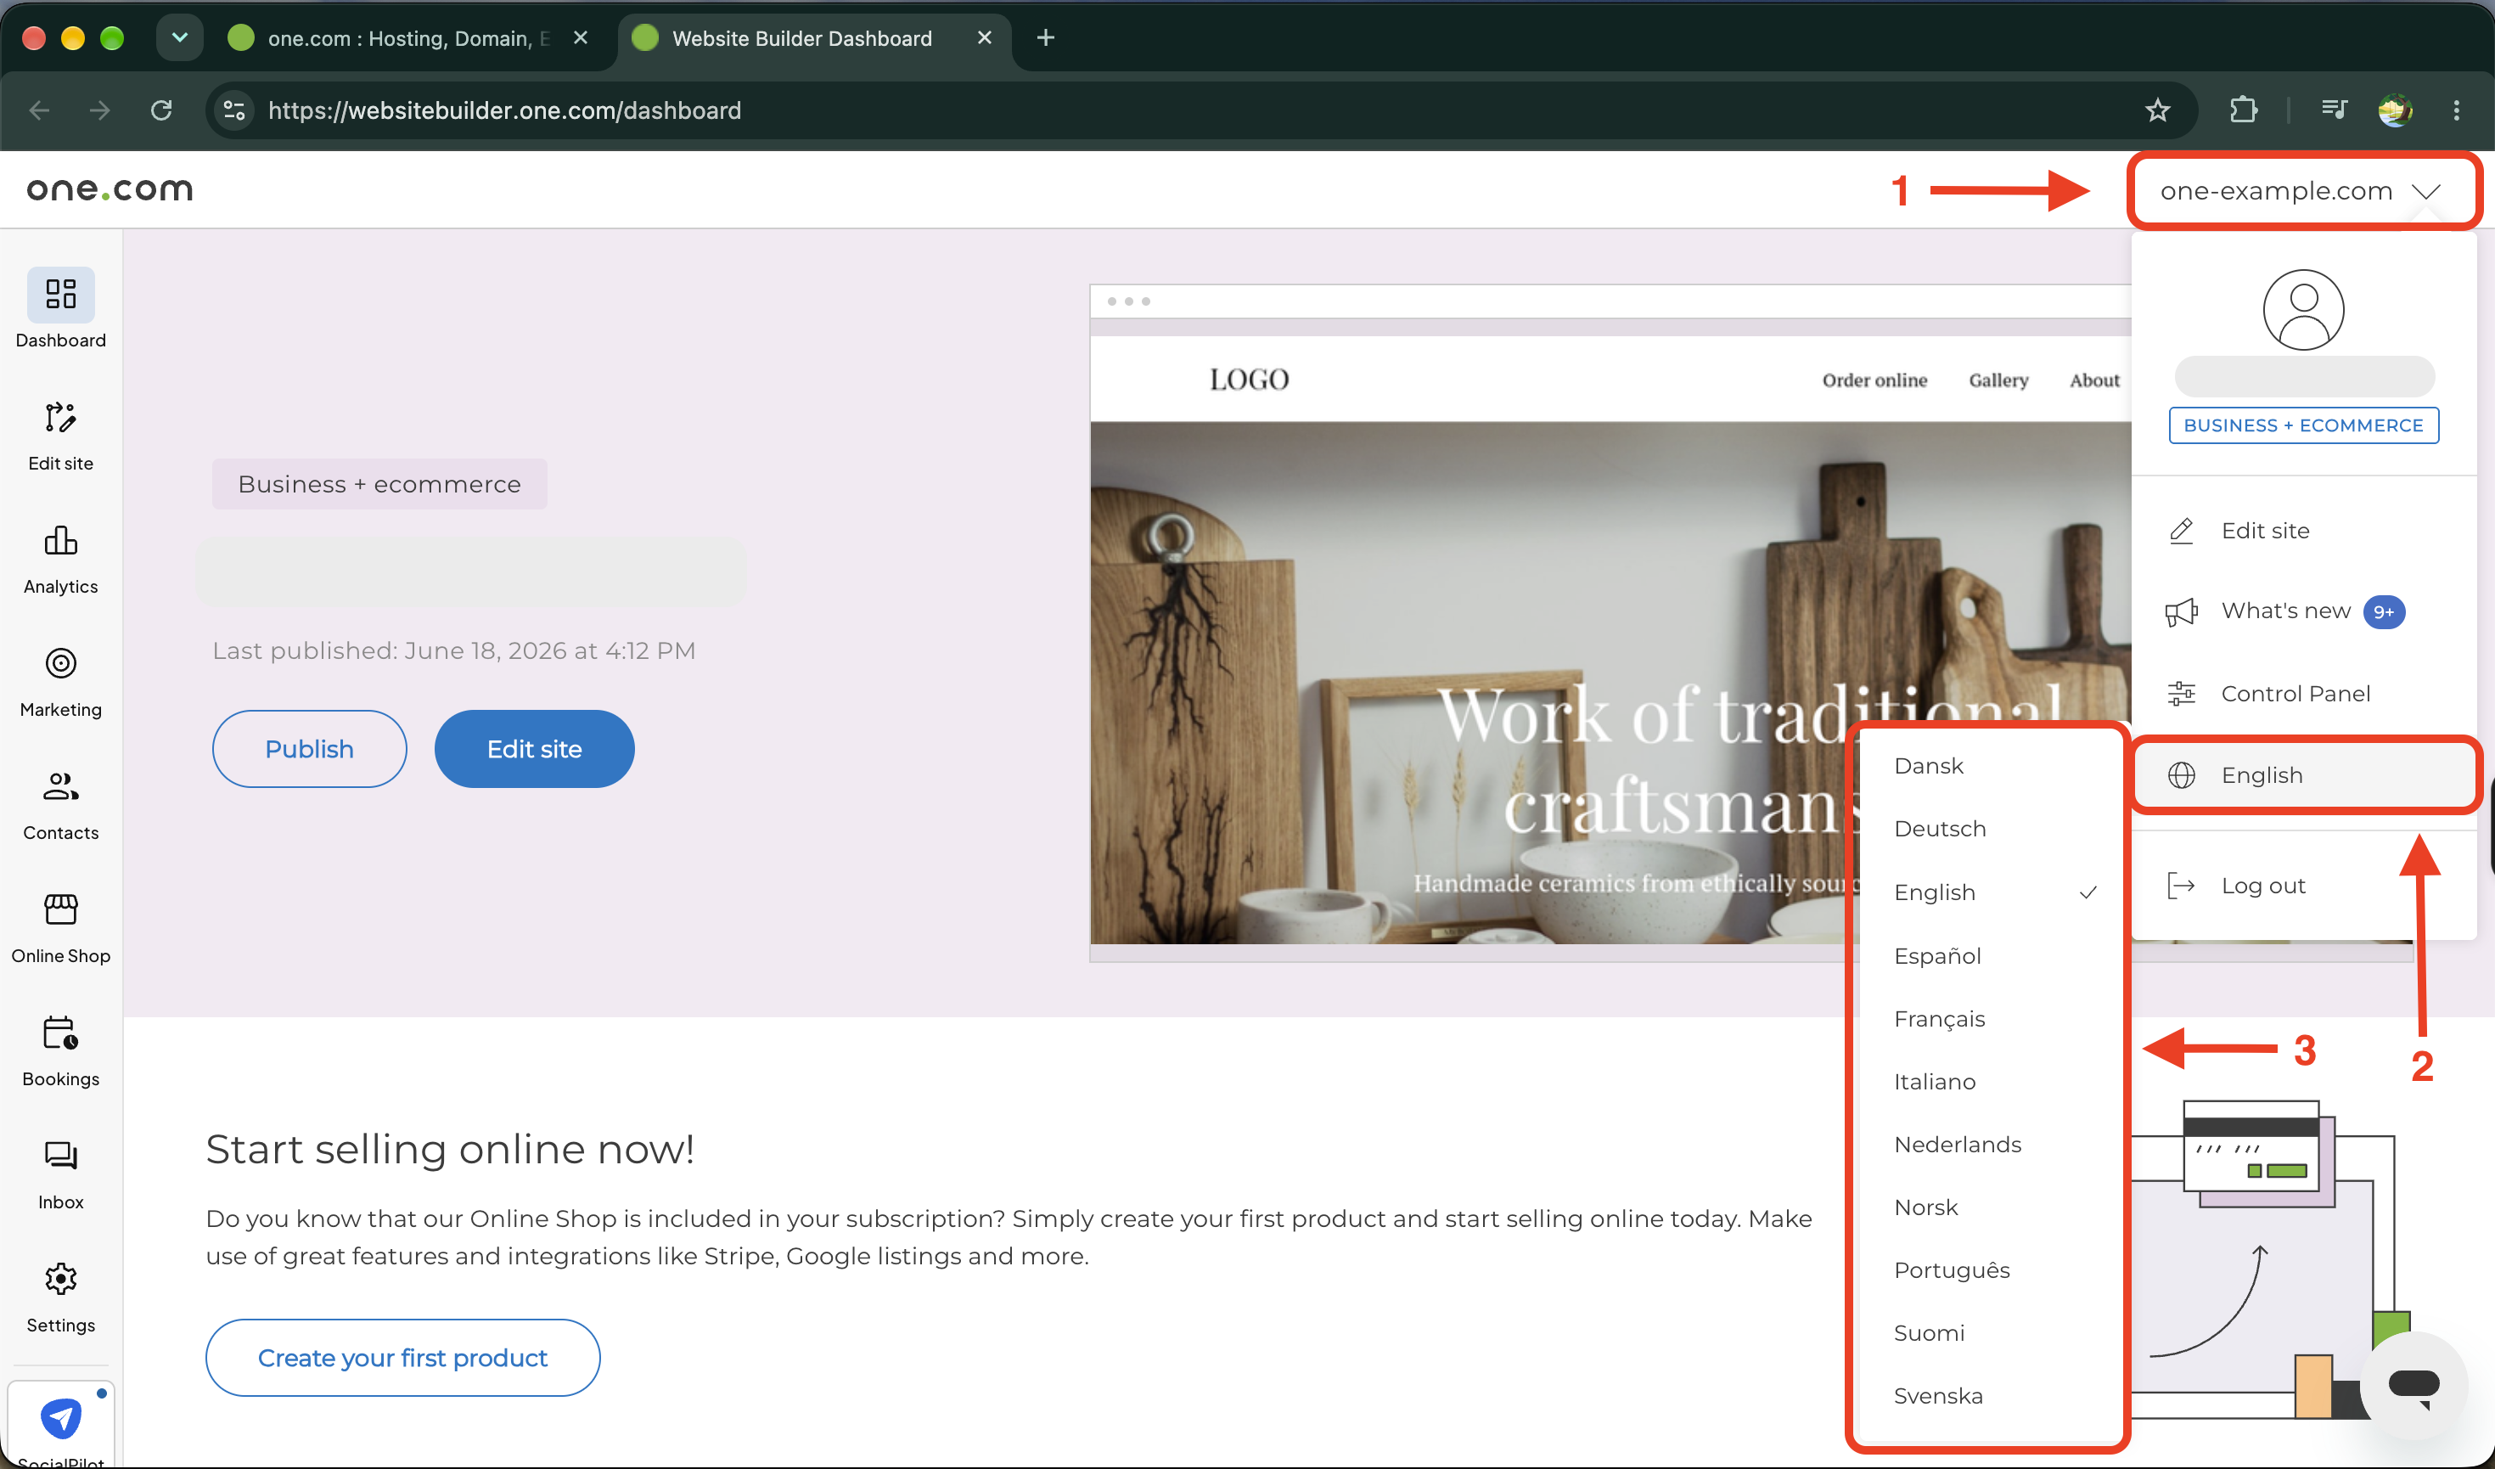Click the one.com logo
The height and width of the screenshot is (1469, 2495).
[110, 189]
